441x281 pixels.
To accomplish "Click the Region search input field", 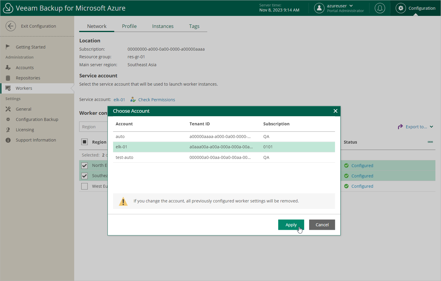I will [93, 127].
